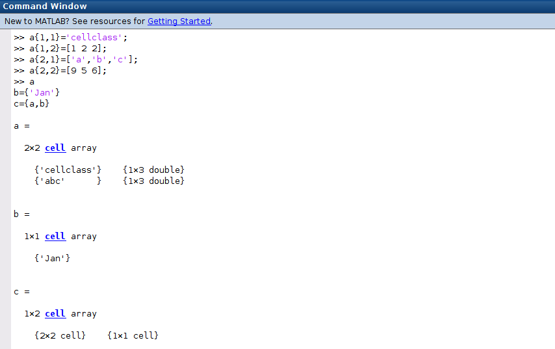The width and height of the screenshot is (555, 349).
Task: Click the prompt line '>> a'
Action: point(24,82)
